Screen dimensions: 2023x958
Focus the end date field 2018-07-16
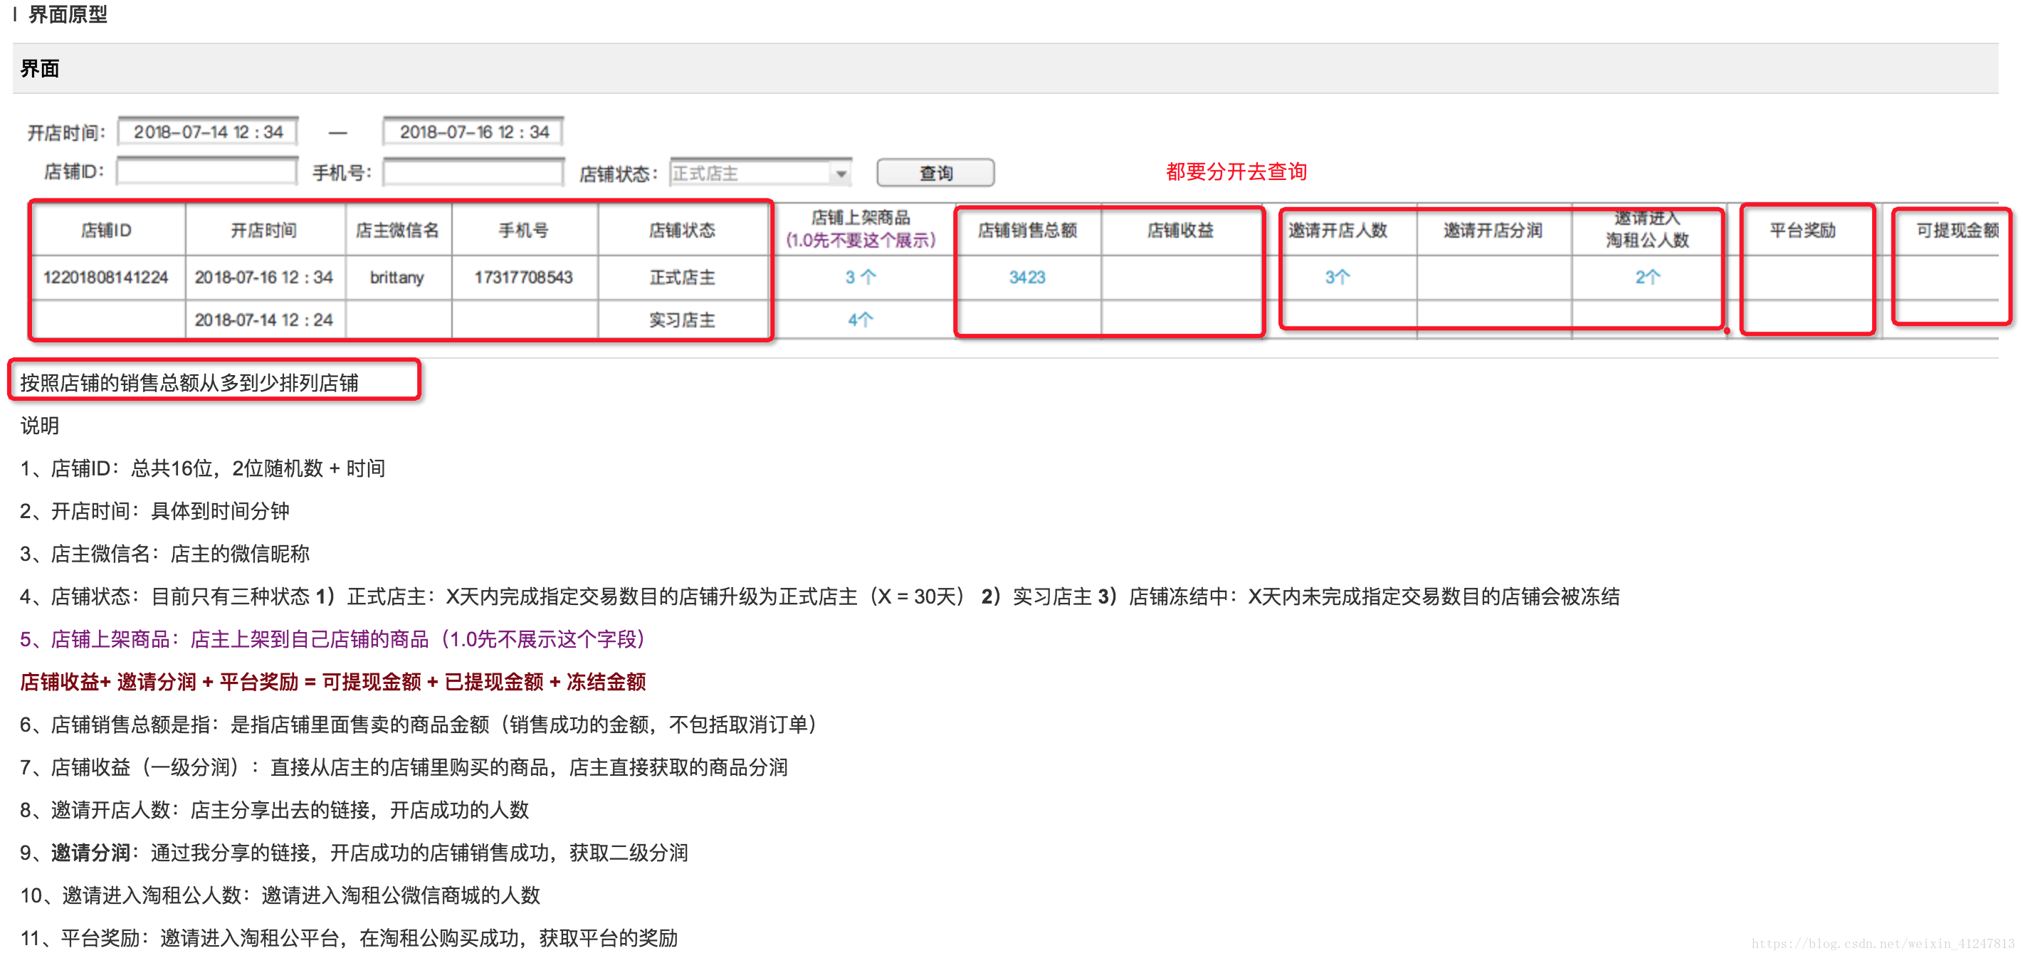click(x=473, y=131)
